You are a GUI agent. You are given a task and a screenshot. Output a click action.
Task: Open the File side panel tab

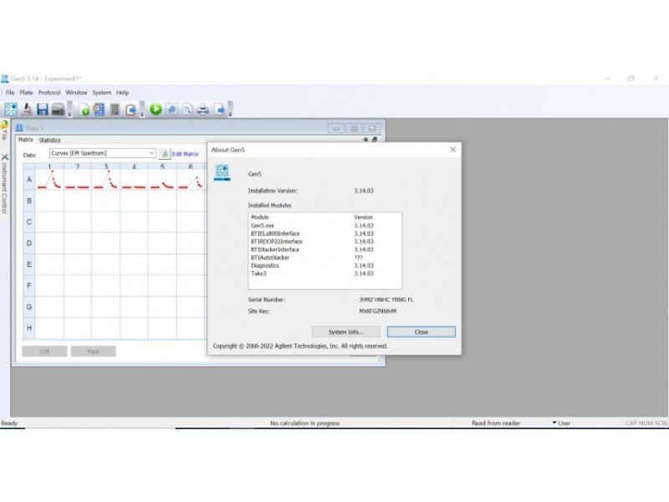[x=4, y=131]
